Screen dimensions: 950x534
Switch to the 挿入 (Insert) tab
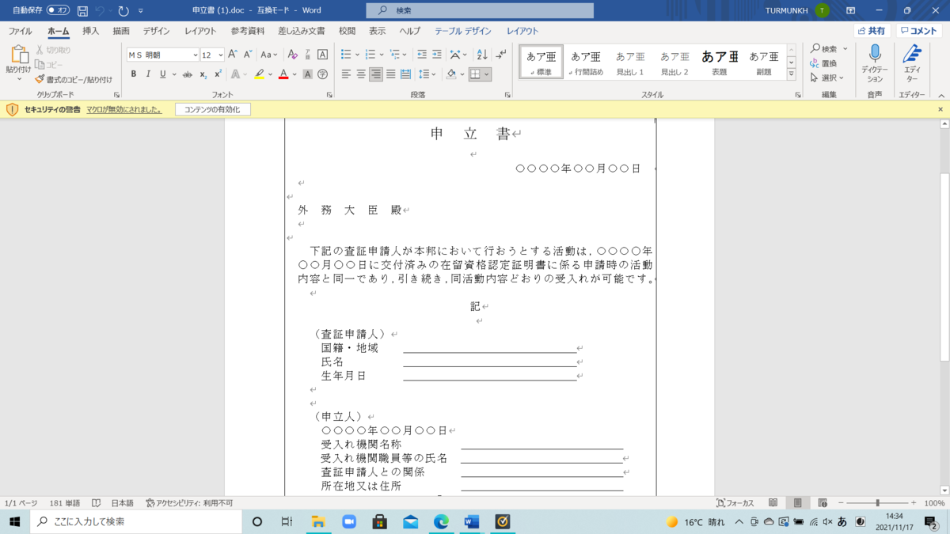click(91, 31)
